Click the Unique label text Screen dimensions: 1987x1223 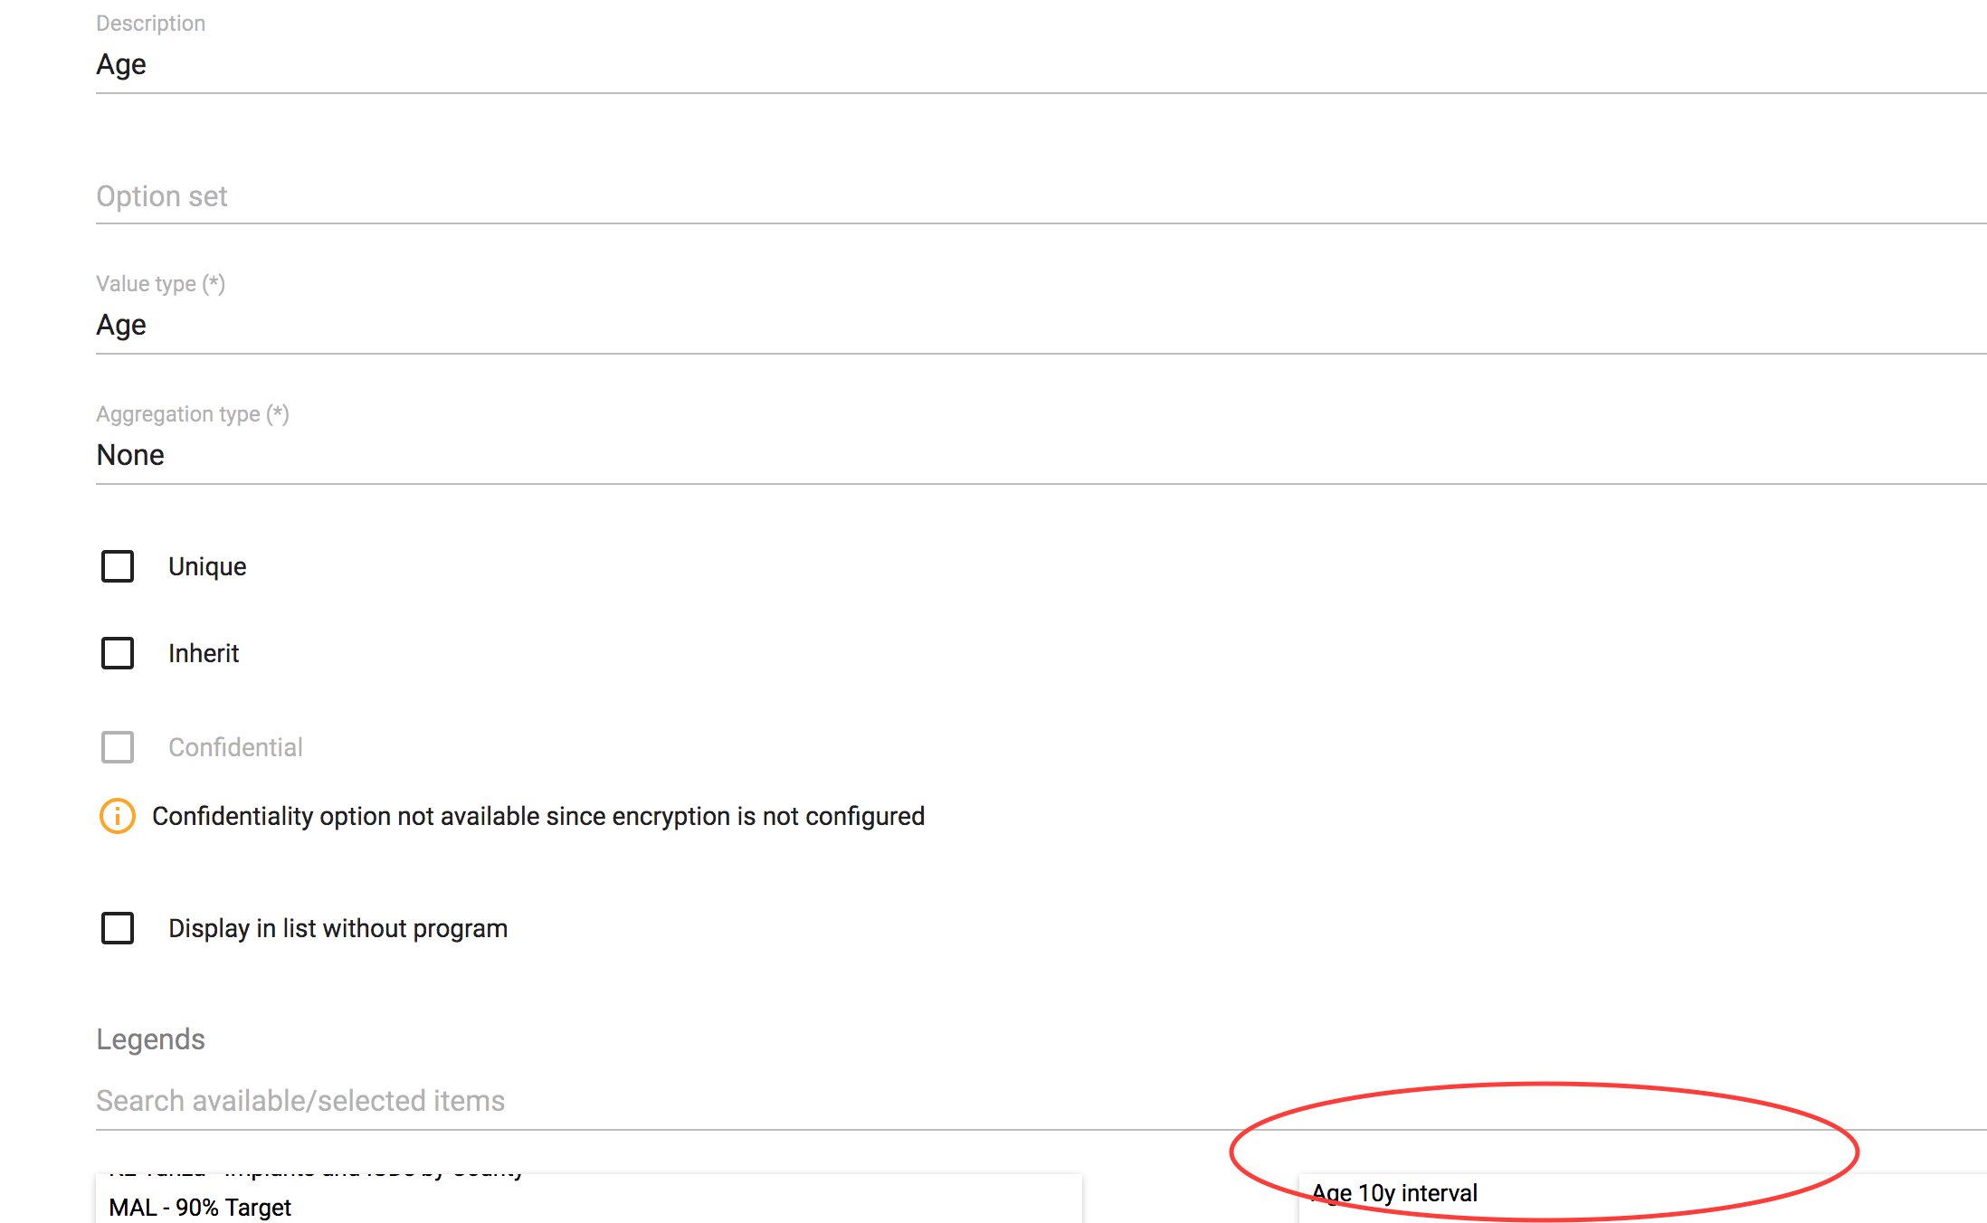point(207,567)
